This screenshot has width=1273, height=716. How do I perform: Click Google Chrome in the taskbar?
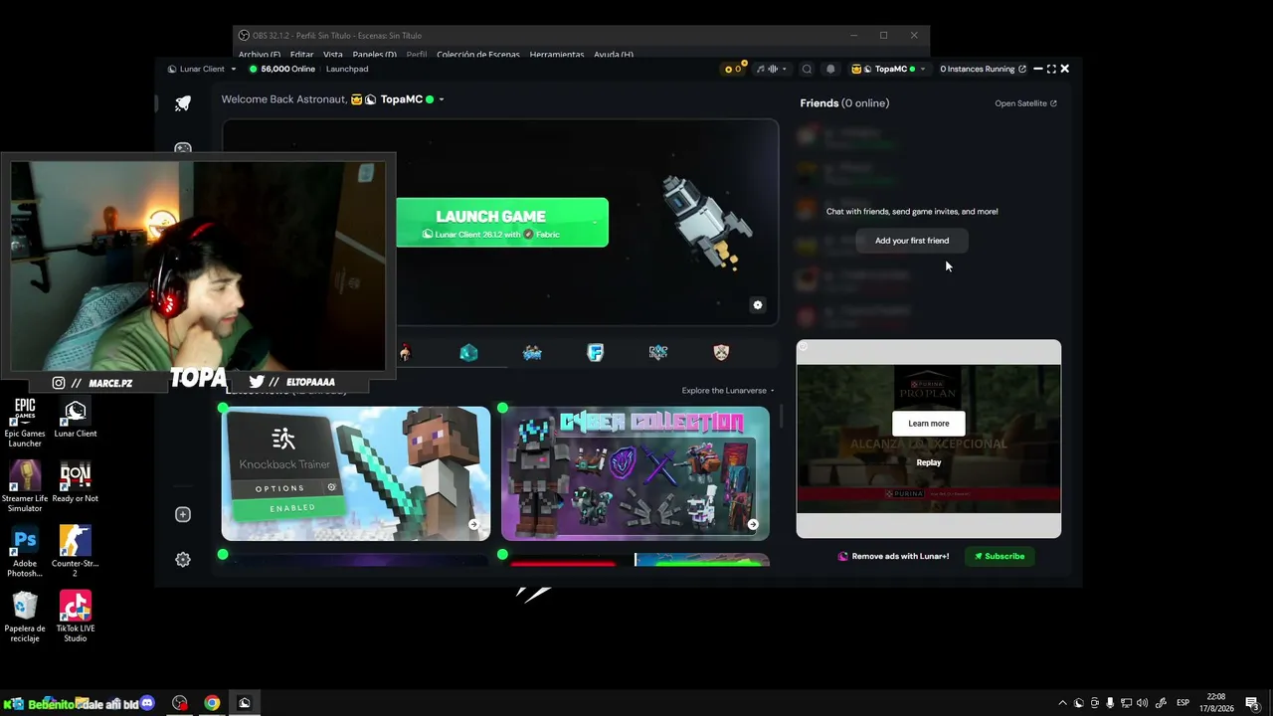pyautogui.click(x=212, y=703)
